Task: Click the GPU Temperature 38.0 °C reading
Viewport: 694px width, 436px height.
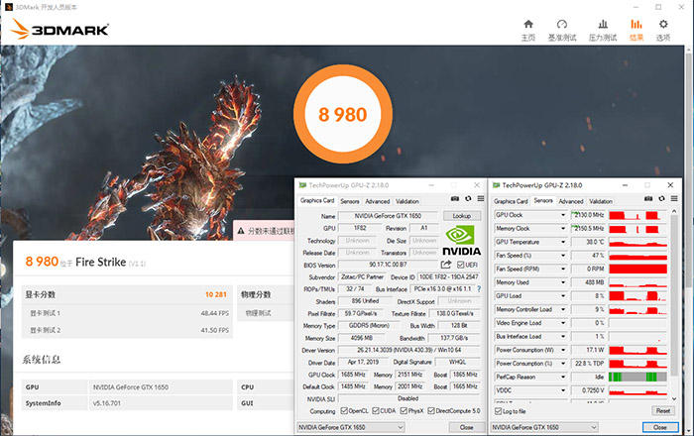Action: [x=588, y=242]
